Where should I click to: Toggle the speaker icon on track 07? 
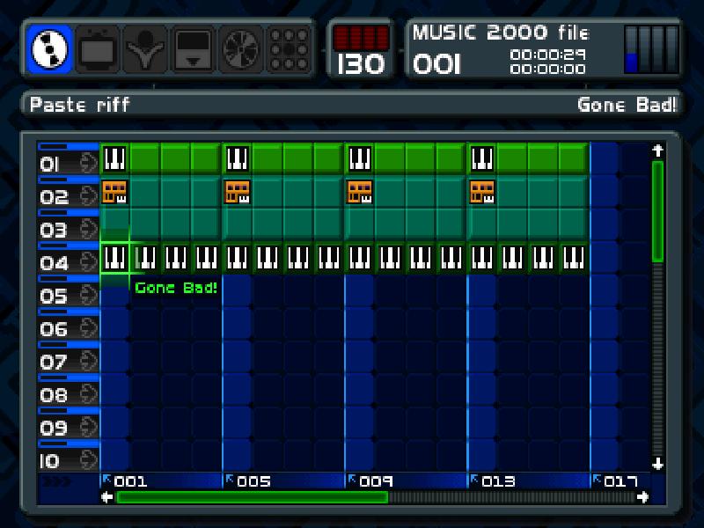[89, 362]
